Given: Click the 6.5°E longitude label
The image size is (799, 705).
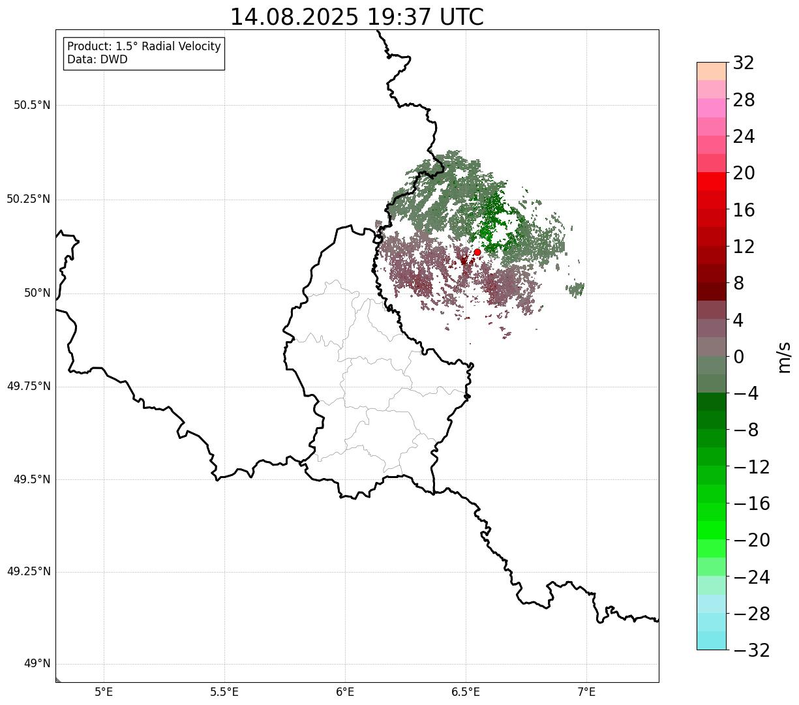Looking at the screenshot, I should click(466, 692).
